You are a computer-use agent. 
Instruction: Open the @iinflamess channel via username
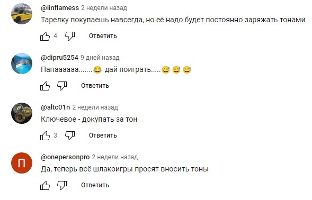click(60, 8)
